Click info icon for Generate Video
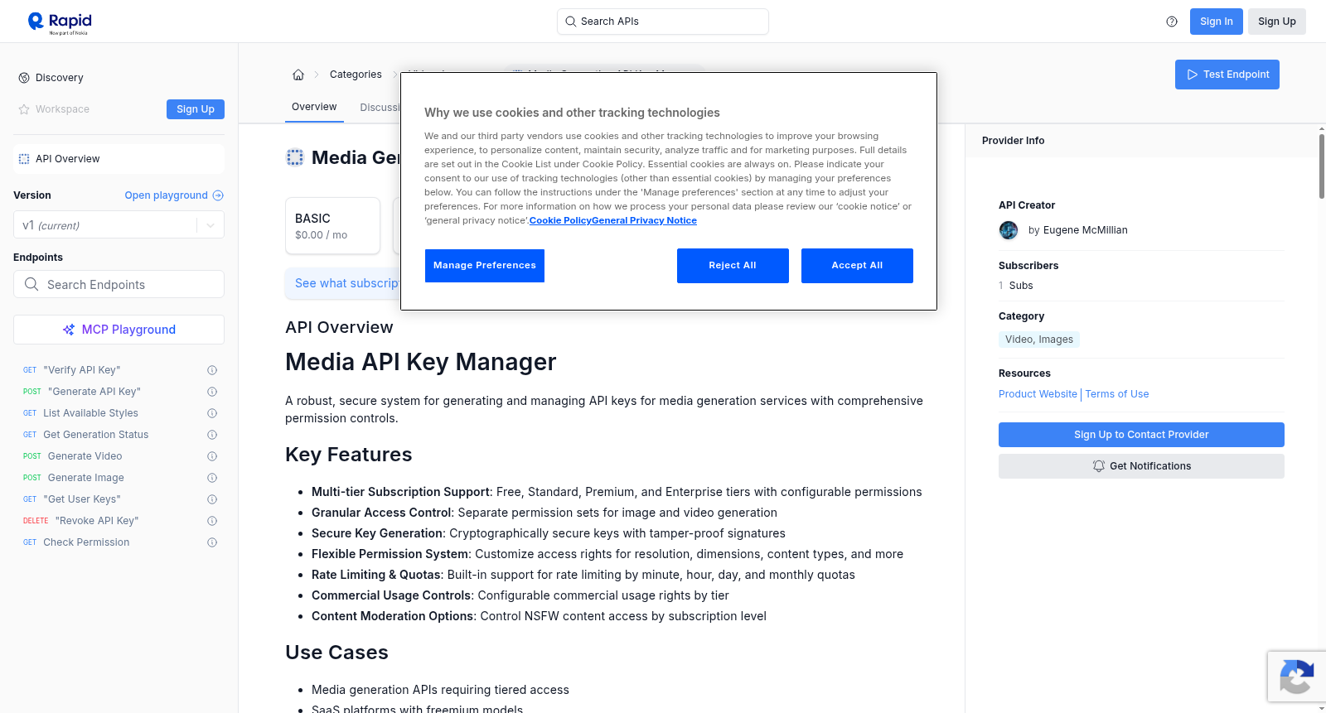The height and width of the screenshot is (713, 1326). 212,456
